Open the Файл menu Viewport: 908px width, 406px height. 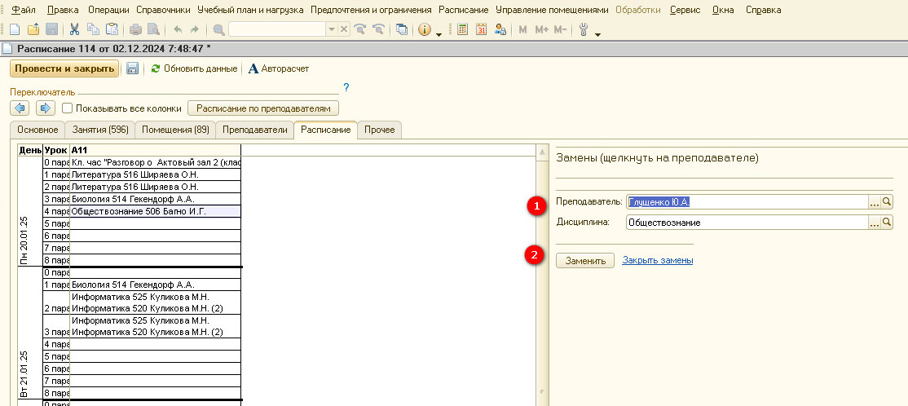23,10
